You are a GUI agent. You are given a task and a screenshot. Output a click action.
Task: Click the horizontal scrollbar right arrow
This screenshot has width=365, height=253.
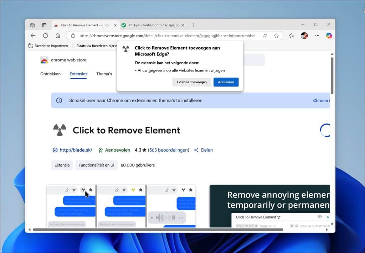tap(327, 230)
